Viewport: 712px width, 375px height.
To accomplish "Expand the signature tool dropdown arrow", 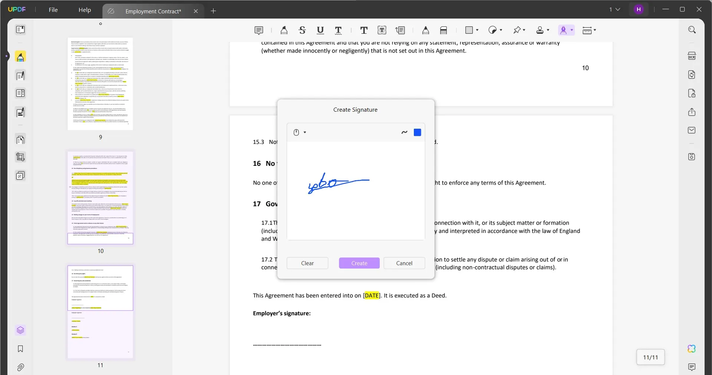I will (572, 30).
